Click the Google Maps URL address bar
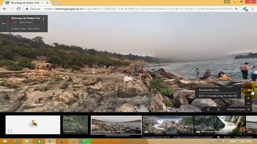Image resolution: width=257 pixels, height=144 pixels. point(139,9)
